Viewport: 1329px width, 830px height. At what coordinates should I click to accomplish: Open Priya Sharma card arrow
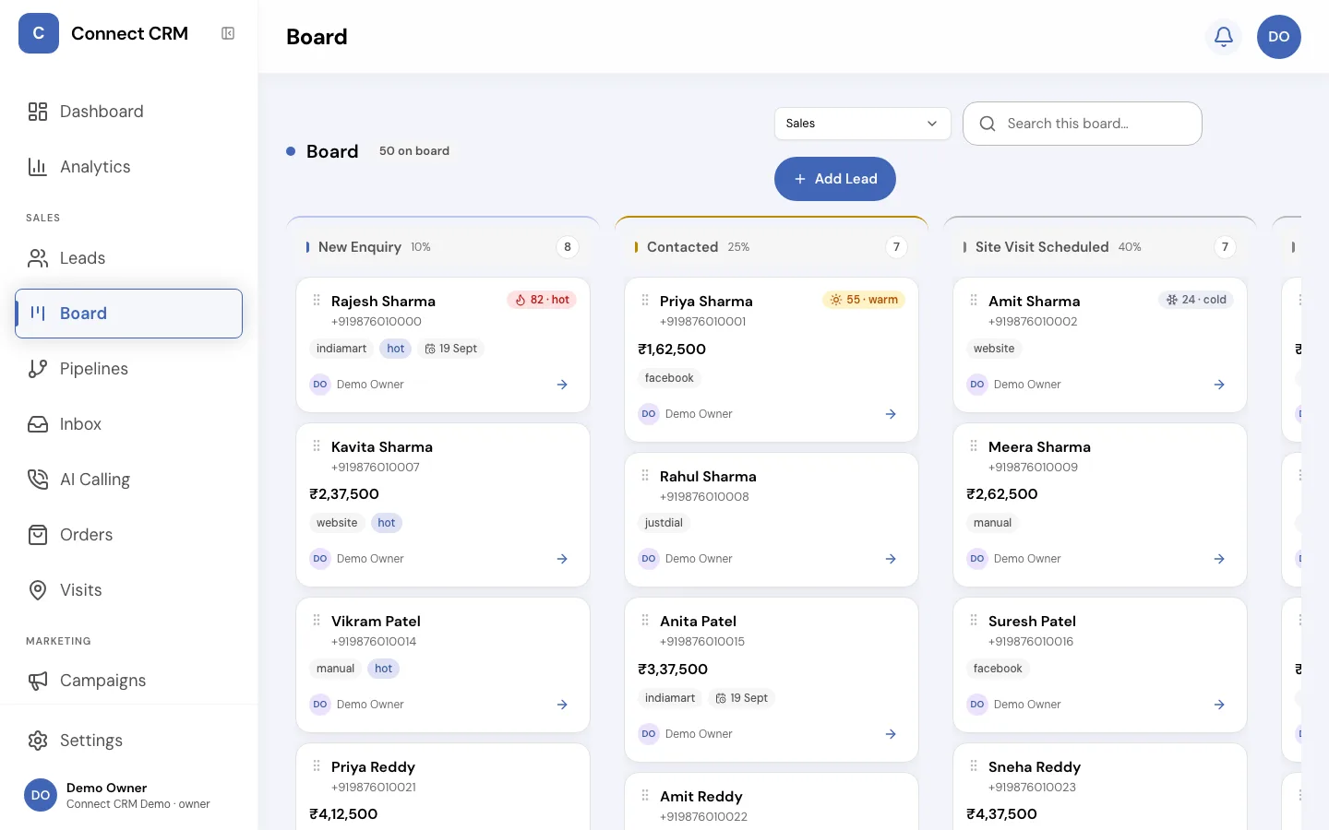point(891,414)
